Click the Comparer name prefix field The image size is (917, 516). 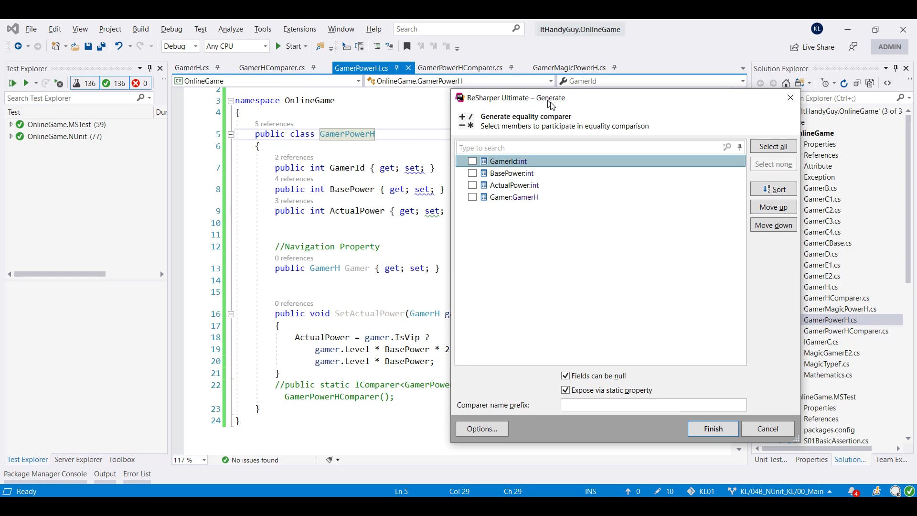653,405
